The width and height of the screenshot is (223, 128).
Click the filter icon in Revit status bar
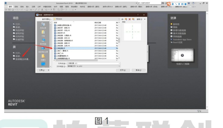click(x=198, y=111)
